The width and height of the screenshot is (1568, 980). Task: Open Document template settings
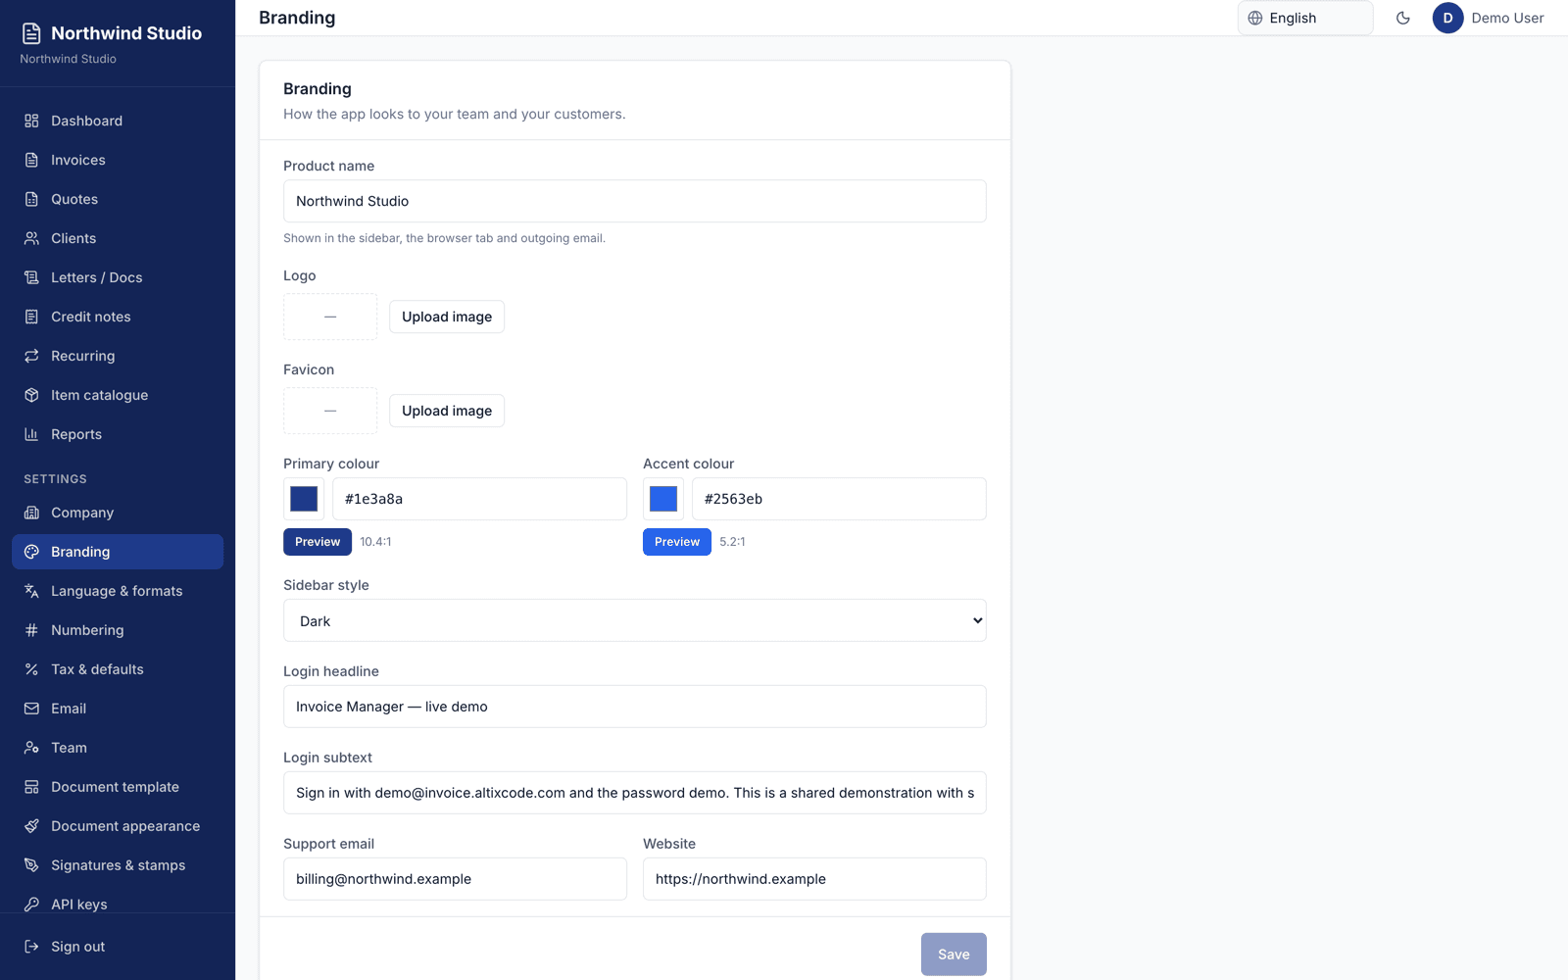click(x=118, y=787)
